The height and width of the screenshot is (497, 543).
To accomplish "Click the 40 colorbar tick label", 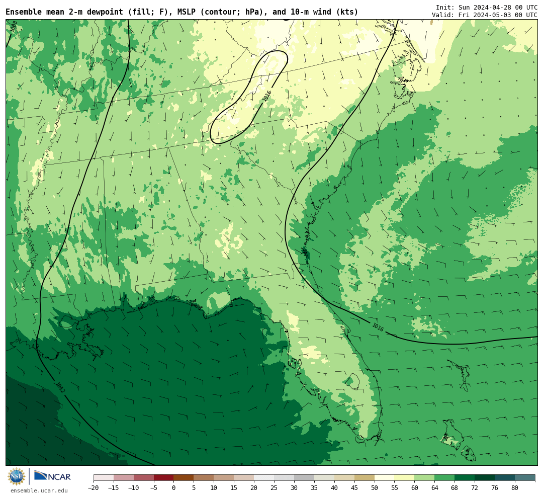I will pyautogui.click(x=334, y=487).
